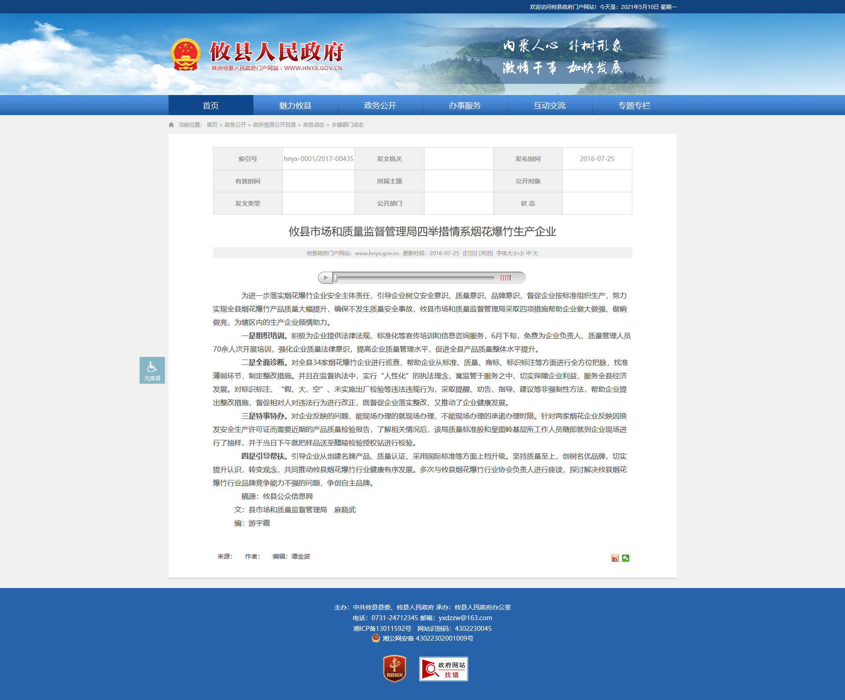The image size is (845, 700).
Task: Go to 办事服务 section
Action: [465, 105]
